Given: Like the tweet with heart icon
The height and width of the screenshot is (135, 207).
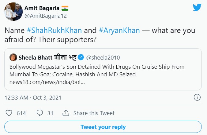Looking at the screenshot, I should 9,113.
